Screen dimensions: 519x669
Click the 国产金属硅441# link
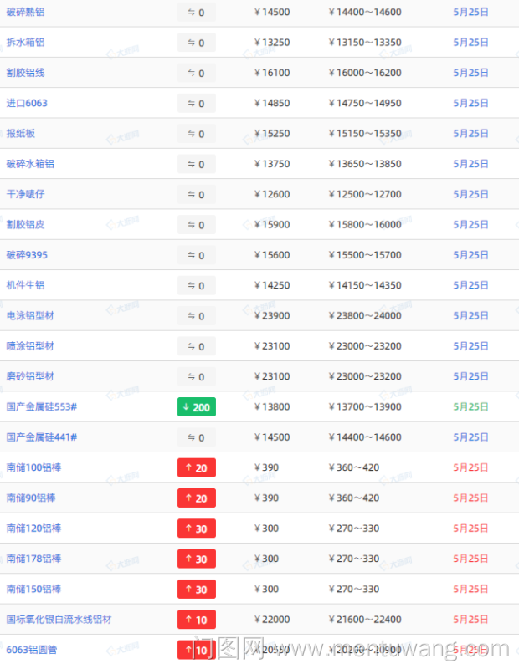[42, 437]
